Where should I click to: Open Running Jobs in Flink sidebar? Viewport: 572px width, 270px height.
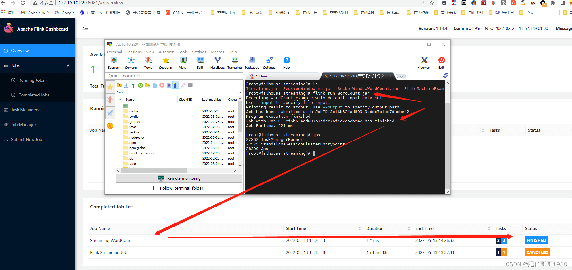pos(31,80)
